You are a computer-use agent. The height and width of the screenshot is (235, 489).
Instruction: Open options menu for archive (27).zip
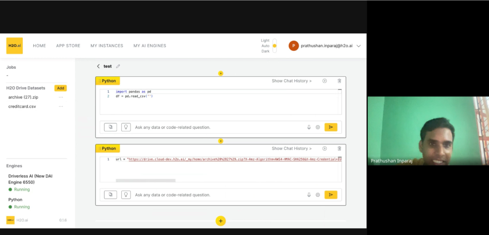[61, 97]
